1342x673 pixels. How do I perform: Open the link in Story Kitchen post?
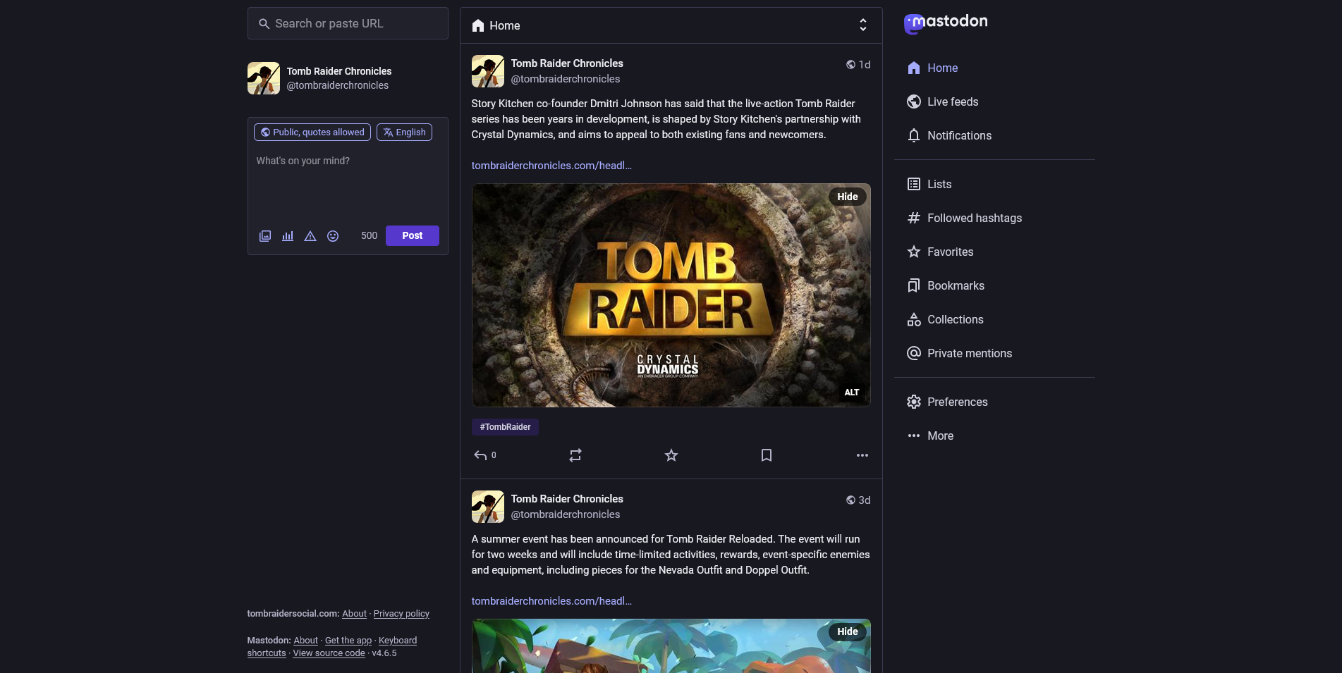(551, 166)
